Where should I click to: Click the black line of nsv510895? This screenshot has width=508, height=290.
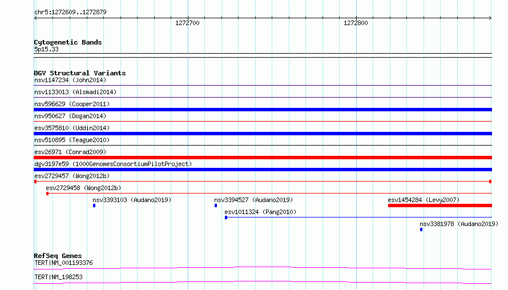point(263,145)
